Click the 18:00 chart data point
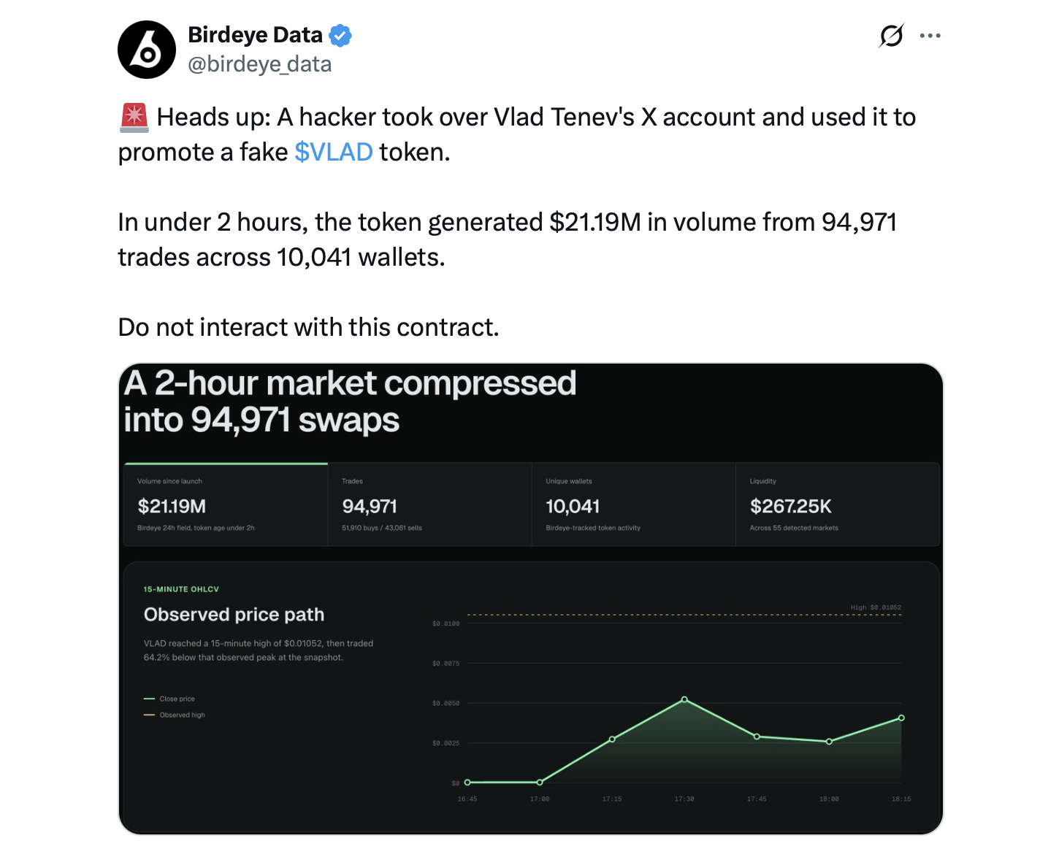 (829, 741)
